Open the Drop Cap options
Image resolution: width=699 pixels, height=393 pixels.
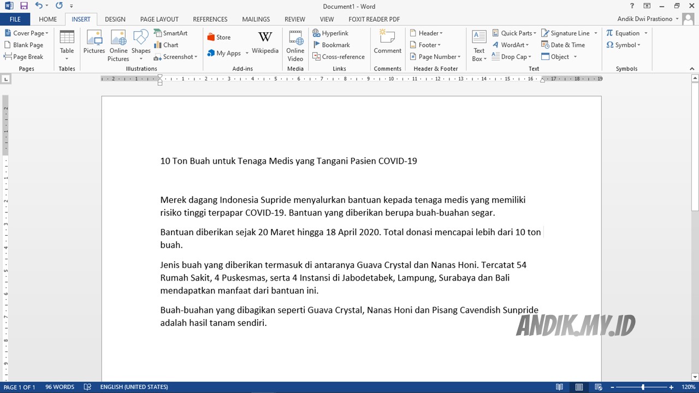511,57
